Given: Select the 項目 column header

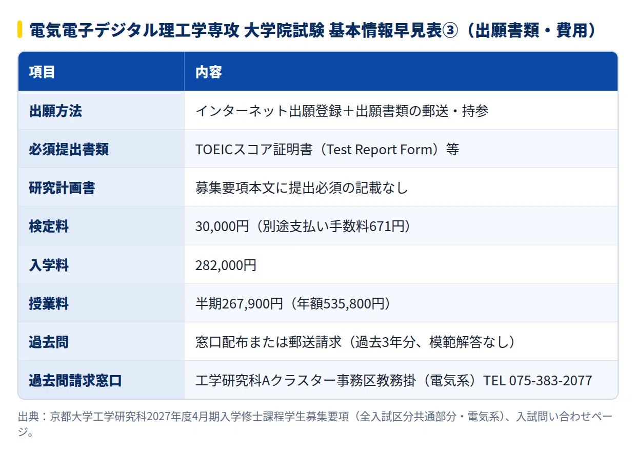Looking at the screenshot, I should coord(102,72).
